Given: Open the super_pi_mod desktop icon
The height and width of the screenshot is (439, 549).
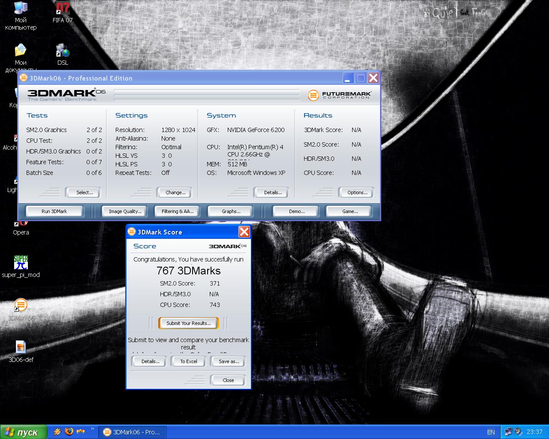Looking at the screenshot, I should (x=21, y=267).
